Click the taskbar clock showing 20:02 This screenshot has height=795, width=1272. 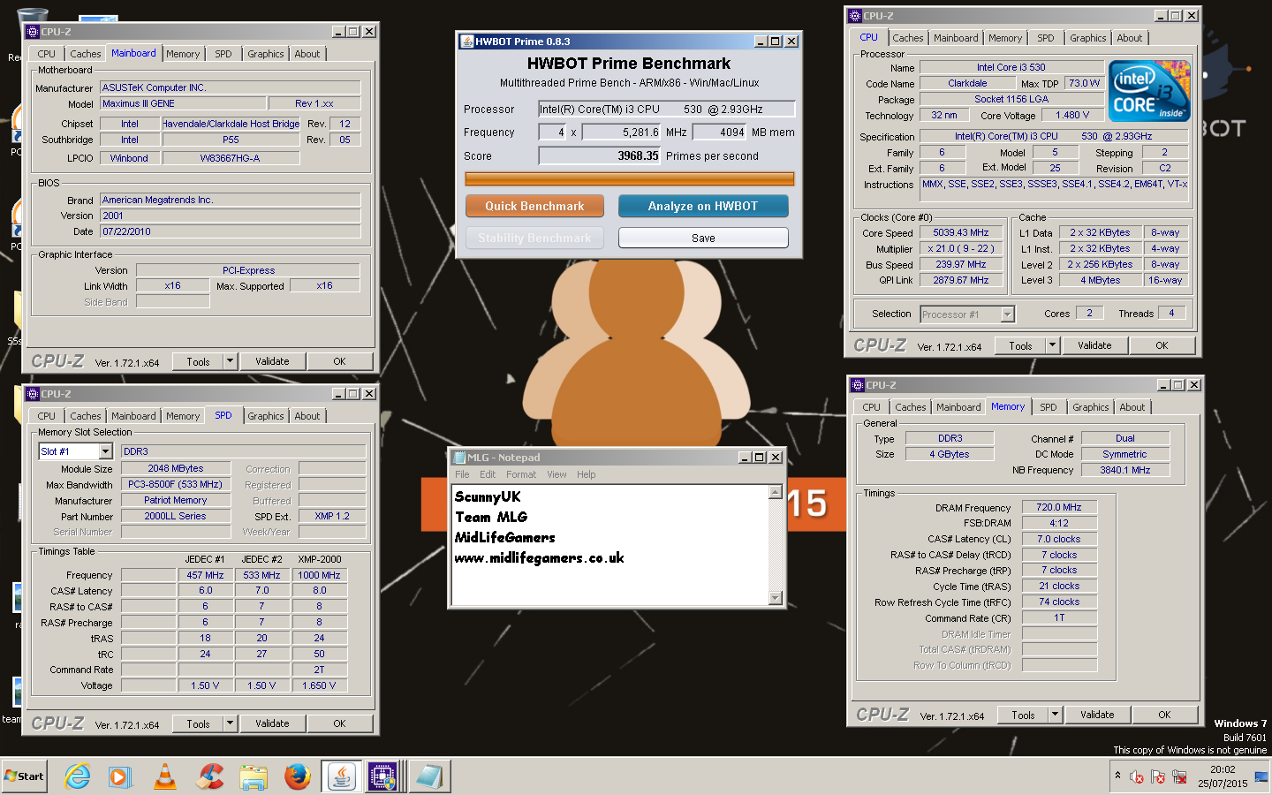tap(1223, 776)
